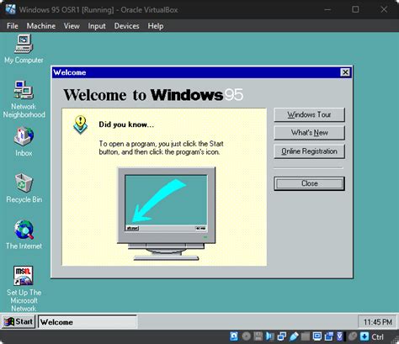Image resolution: width=399 pixels, height=344 pixels.
Task: Click the Close button in Welcome dialog
Action: [309, 183]
